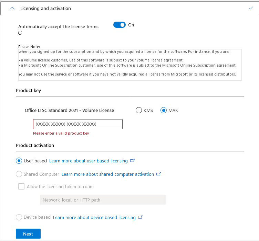The height and width of the screenshot is (241, 259).
Task: Click the section checkmark icon at right
Action: [x=251, y=8]
